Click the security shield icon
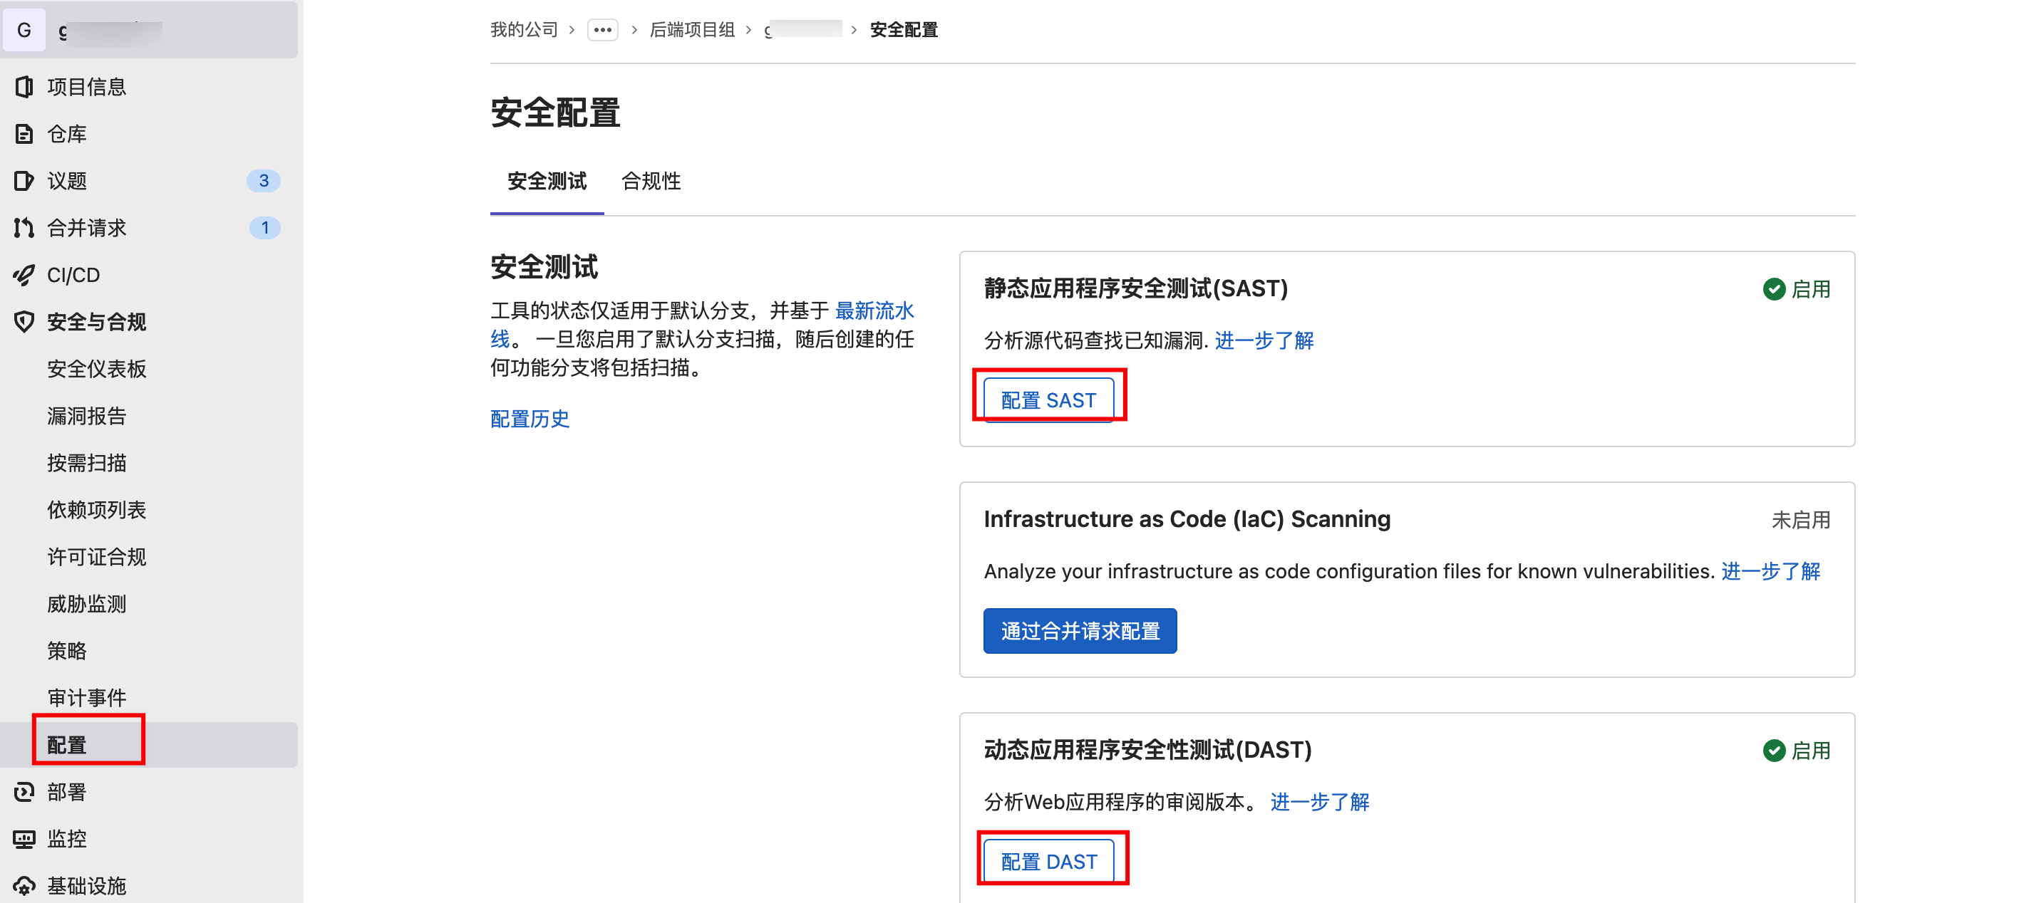 click(x=24, y=322)
